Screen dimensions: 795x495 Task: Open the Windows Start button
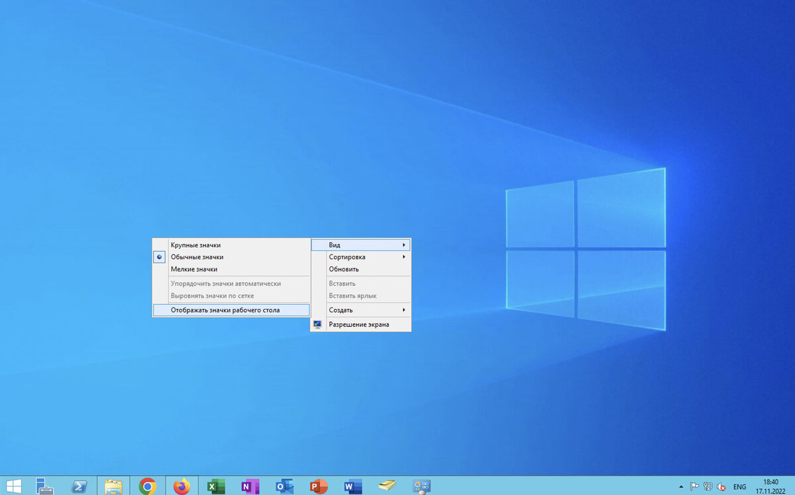[13, 486]
